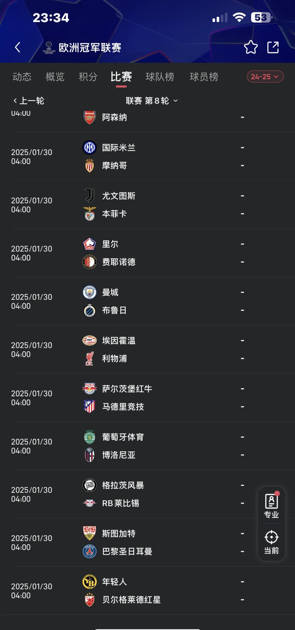Image resolution: width=295 pixels, height=630 pixels.
Task: Go to previous round via 上一轮
Action: coord(29,101)
